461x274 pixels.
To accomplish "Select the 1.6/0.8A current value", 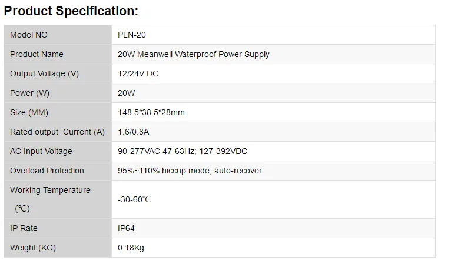I will [134, 132].
